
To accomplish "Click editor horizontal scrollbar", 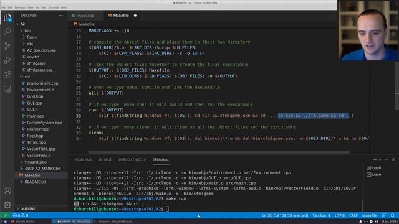I will tap(219, 152).
